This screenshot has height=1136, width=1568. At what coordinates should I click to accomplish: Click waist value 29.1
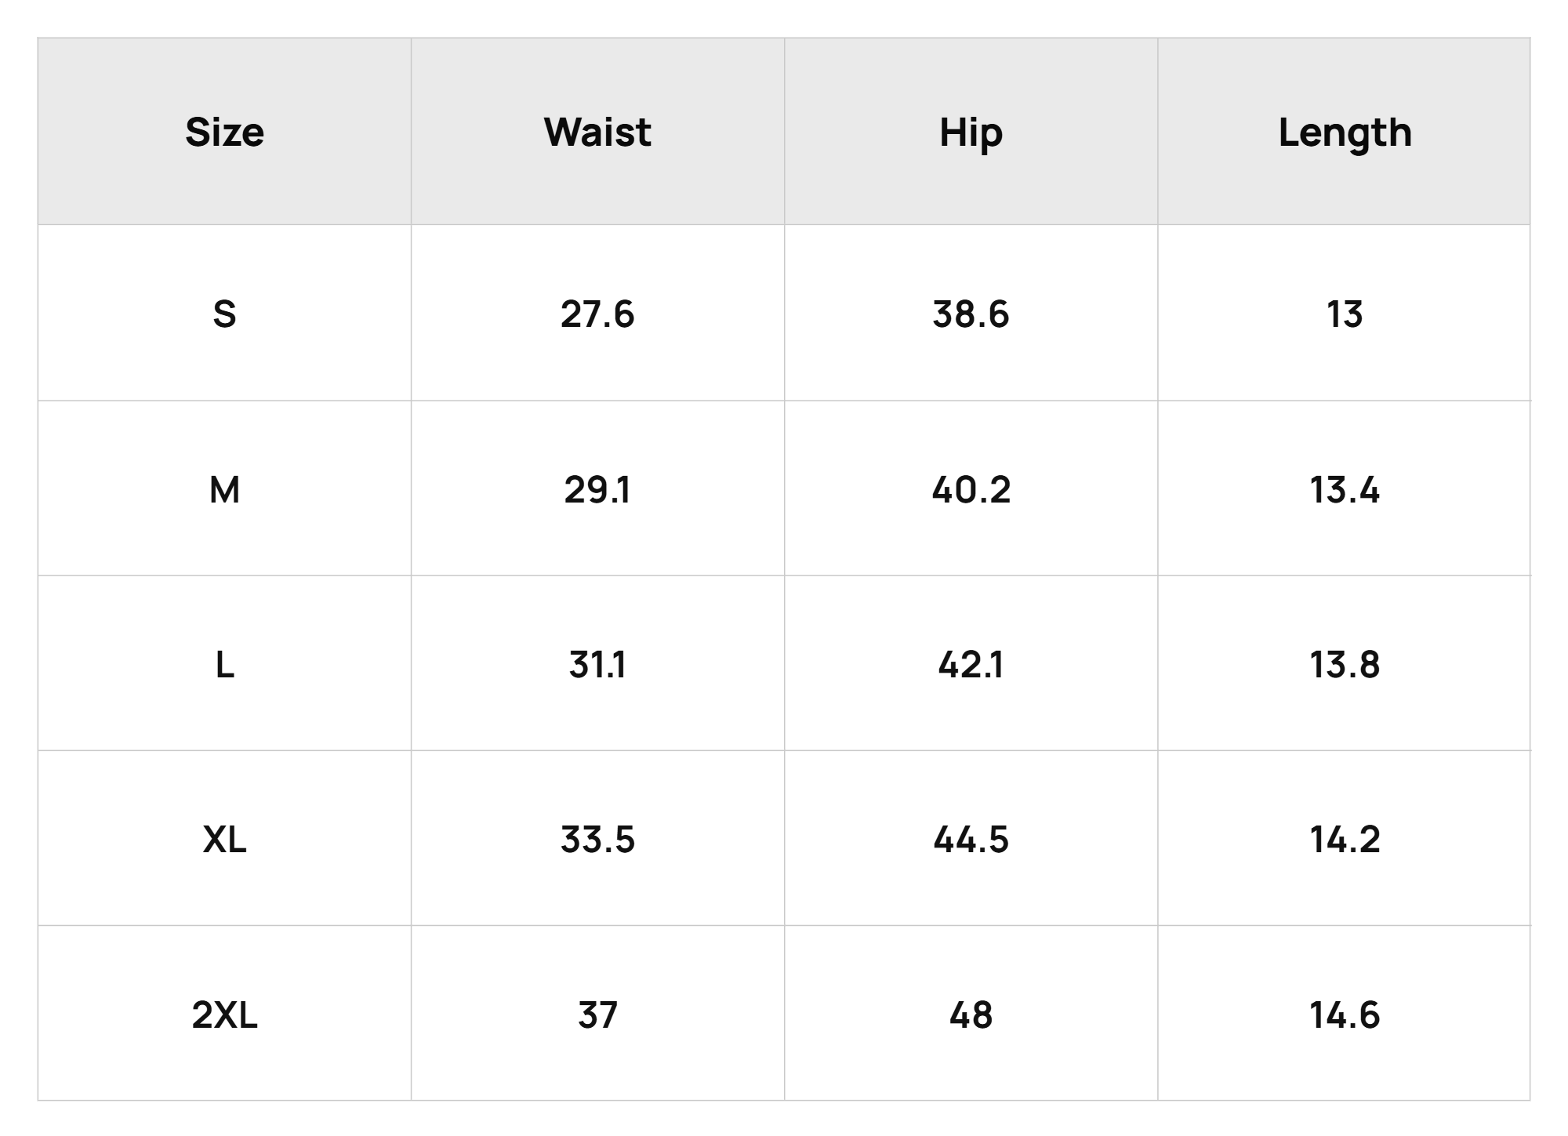click(x=597, y=489)
